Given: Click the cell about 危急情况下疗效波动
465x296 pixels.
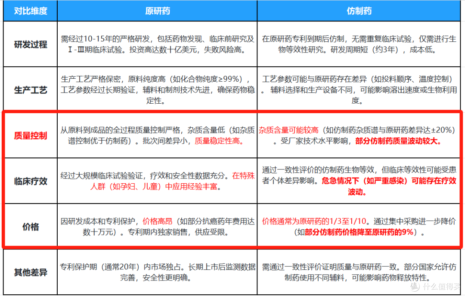Looking at the screenshot, I should click(359, 181).
